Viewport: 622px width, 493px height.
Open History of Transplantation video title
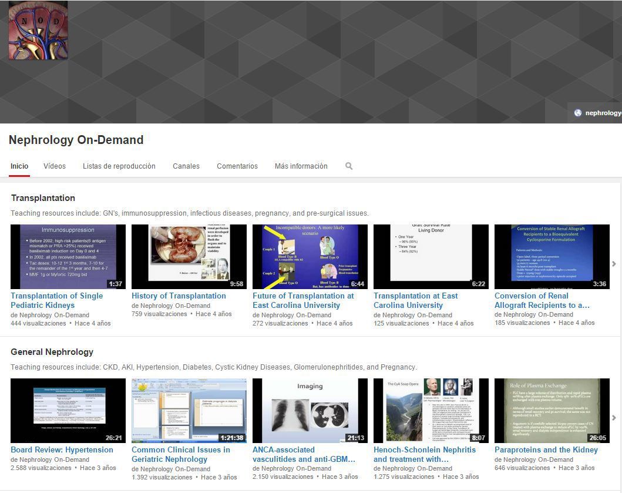pyautogui.click(x=179, y=296)
